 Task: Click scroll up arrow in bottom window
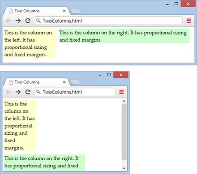[x=124, y=101]
